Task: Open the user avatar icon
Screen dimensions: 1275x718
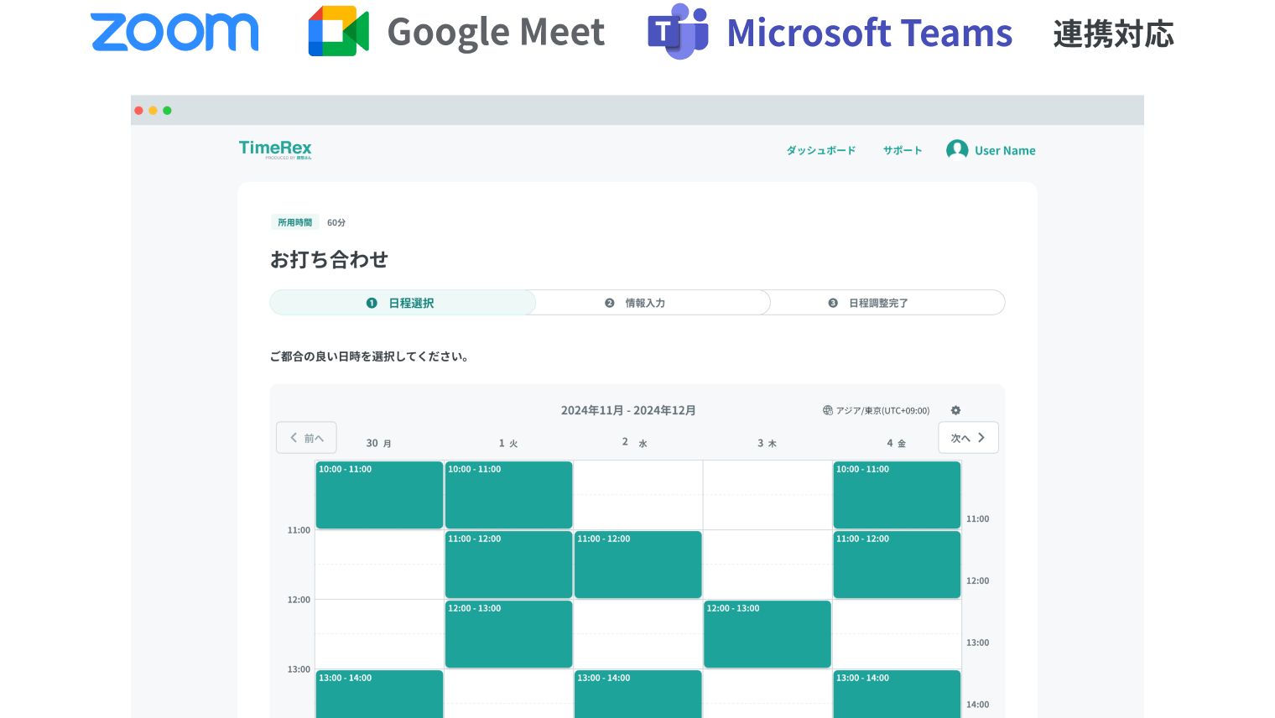Action: point(957,150)
